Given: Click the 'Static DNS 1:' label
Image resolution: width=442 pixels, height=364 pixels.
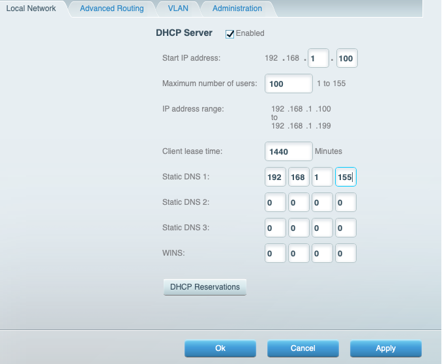Looking at the screenshot, I should point(186,177).
